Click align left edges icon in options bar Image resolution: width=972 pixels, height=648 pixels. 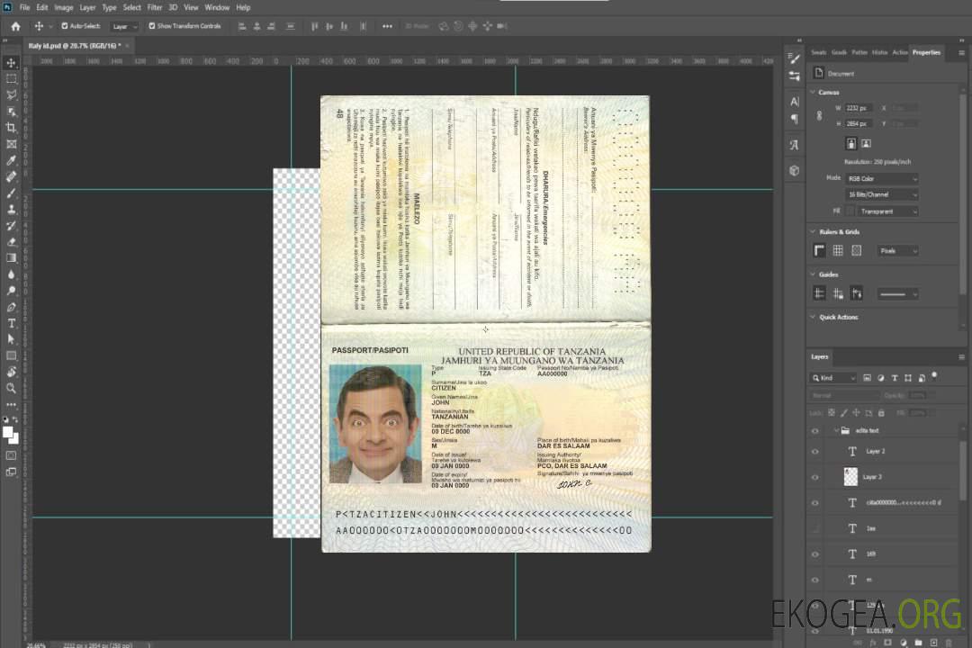242,26
